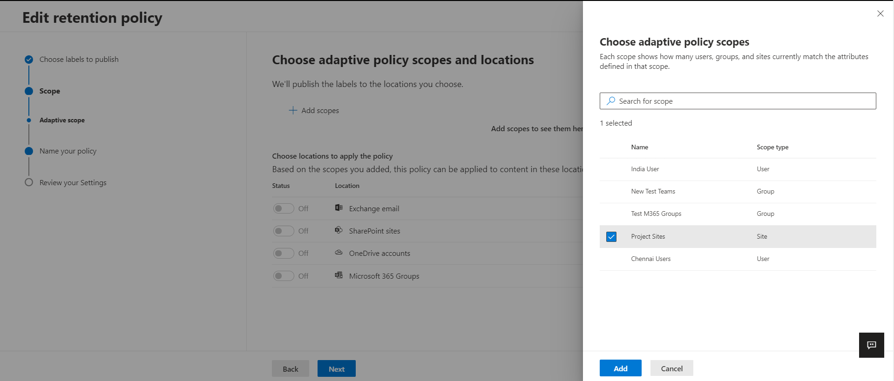Click the OneDrive accounts location label

pos(379,253)
